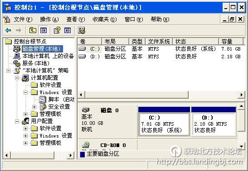Image resolution: width=248 pixels, height=171 pixels.
Task: Sort by the 状态 column header
Action: pos(196,42)
